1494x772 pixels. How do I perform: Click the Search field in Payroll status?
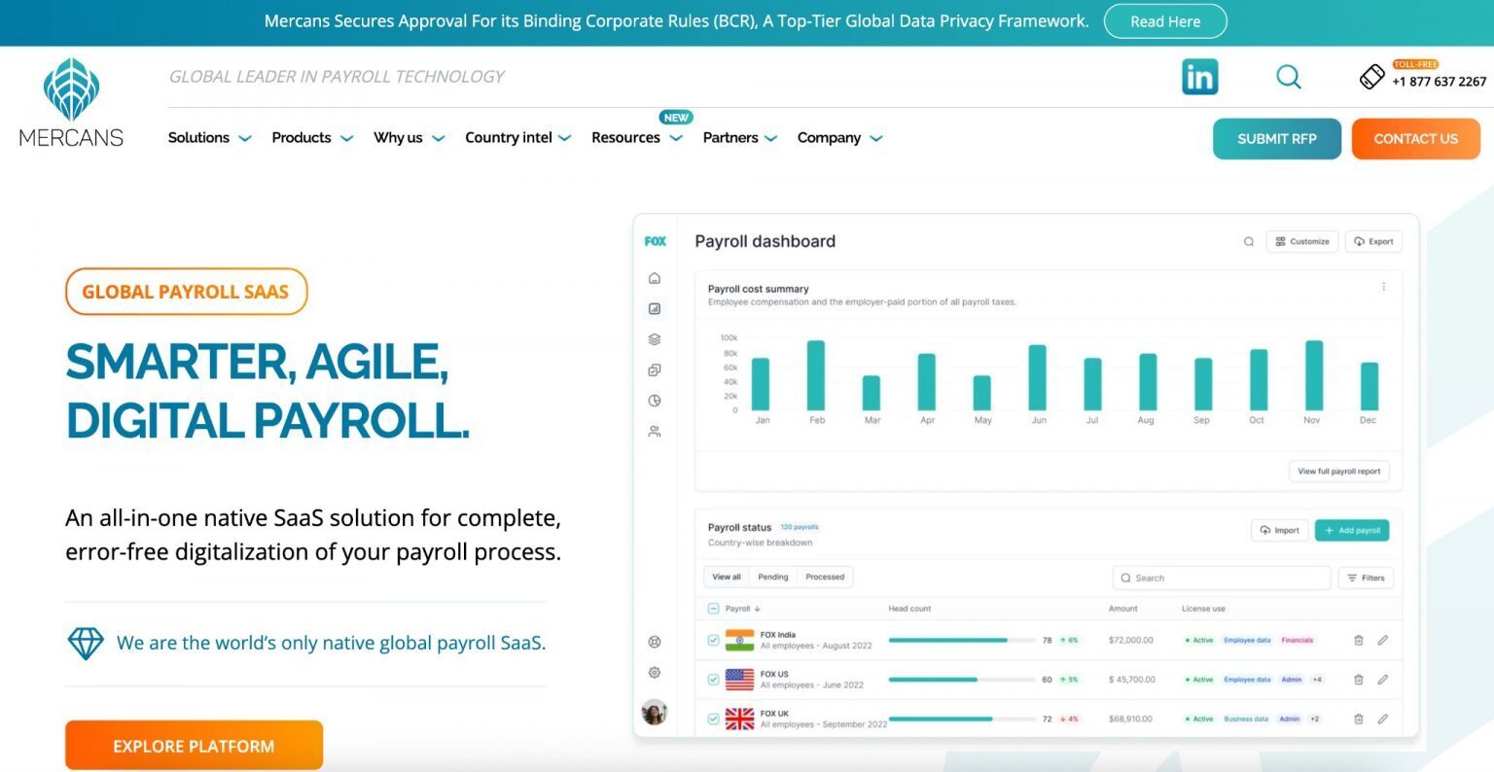[1222, 578]
